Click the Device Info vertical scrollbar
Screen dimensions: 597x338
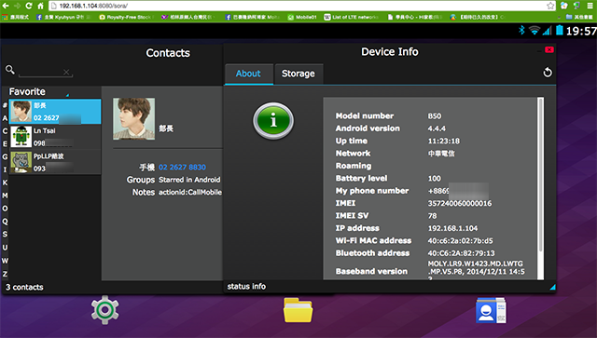(x=540, y=174)
